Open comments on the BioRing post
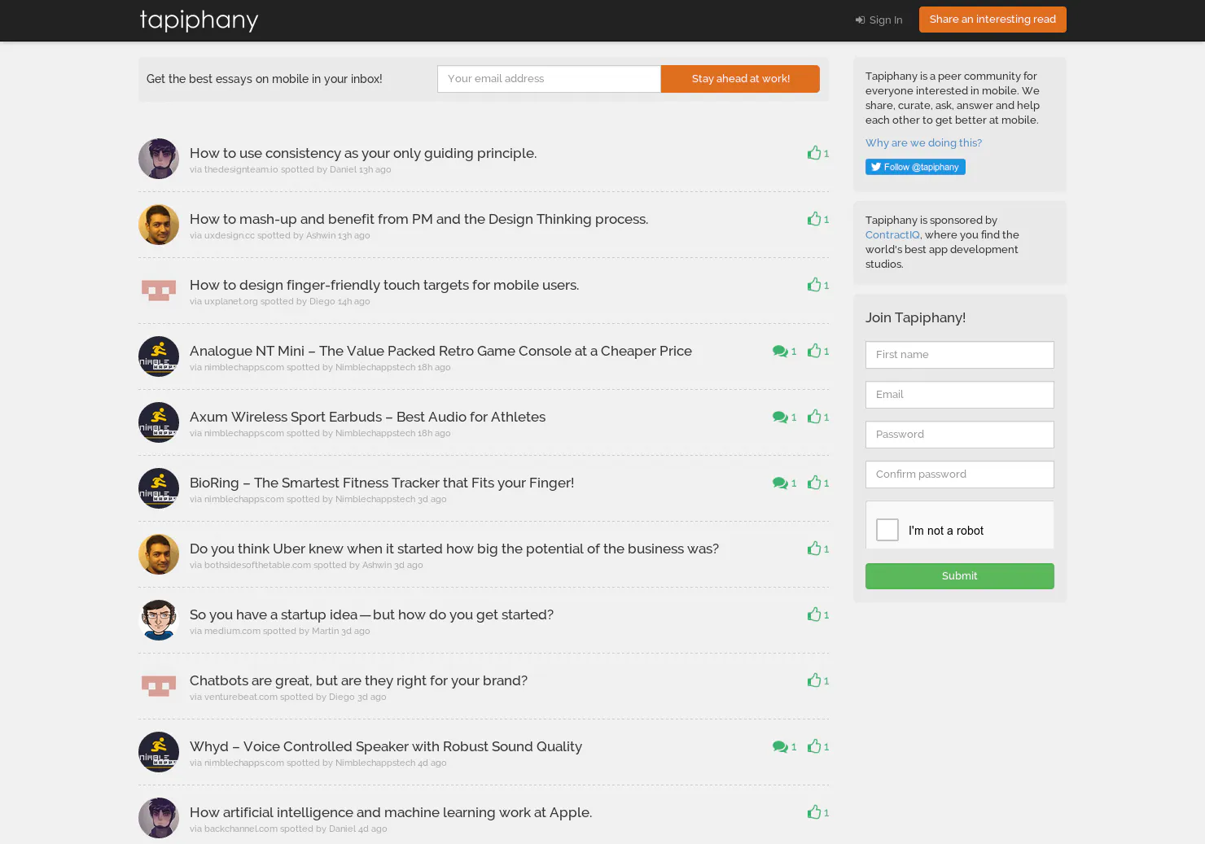The image size is (1205, 844). click(x=784, y=483)
